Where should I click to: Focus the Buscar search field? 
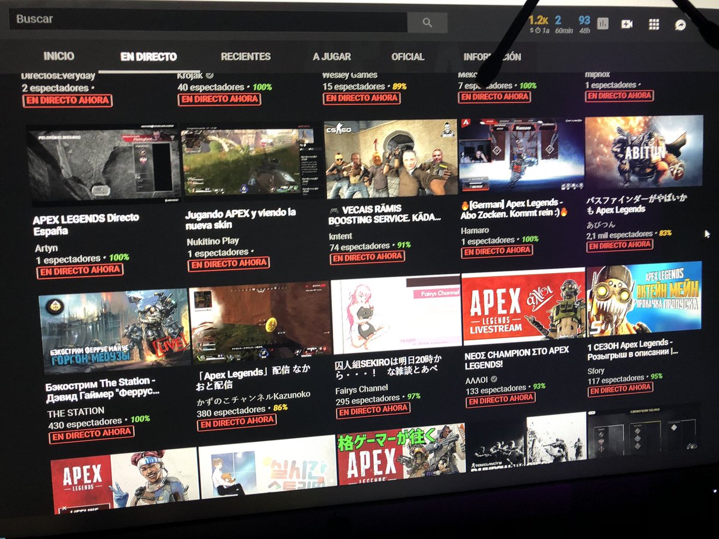tap(208, 20)
